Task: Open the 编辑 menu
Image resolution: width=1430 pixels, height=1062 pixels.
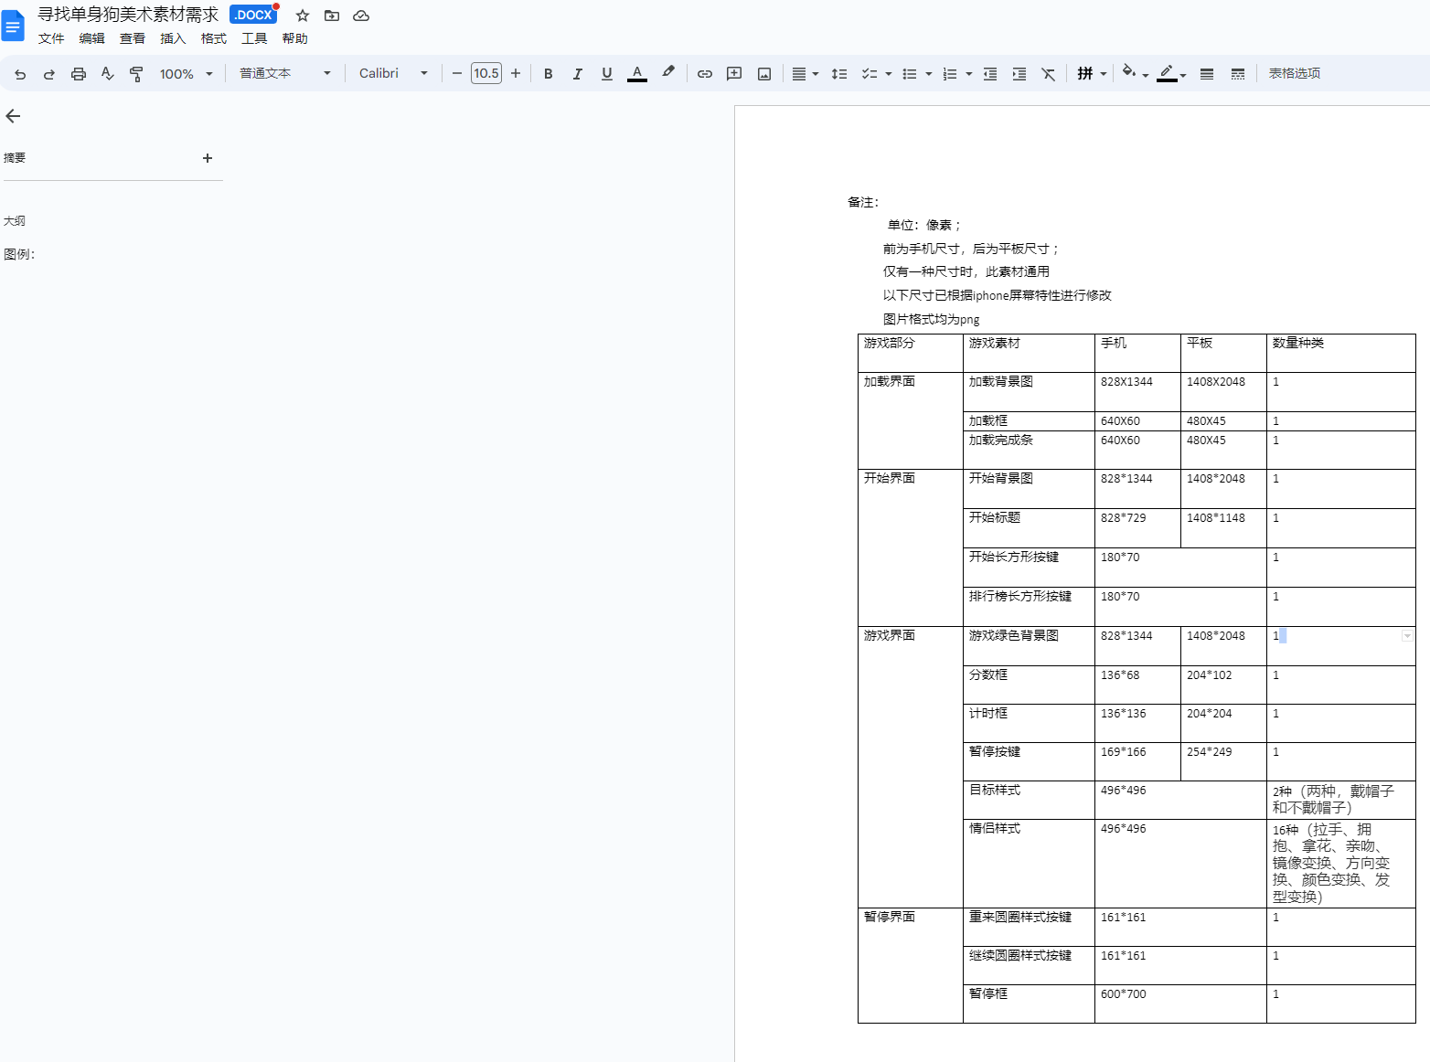Action: (x=92, y=38)
